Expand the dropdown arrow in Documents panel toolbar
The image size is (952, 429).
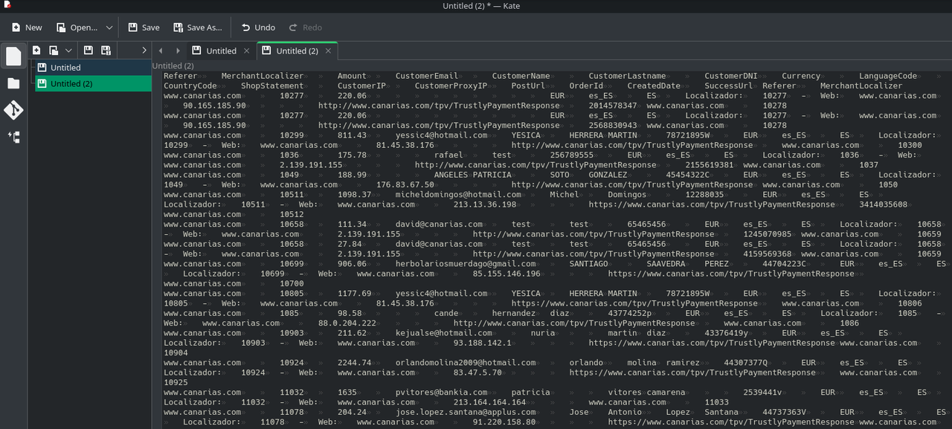pos(68,51)
